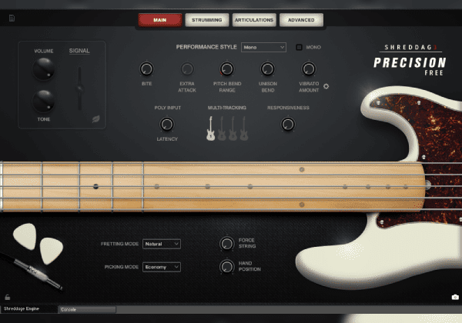Switch to the STRUMMING tab
Viewport: 462px width, 323px height.
pyautogui.click(x=207, y=20)
